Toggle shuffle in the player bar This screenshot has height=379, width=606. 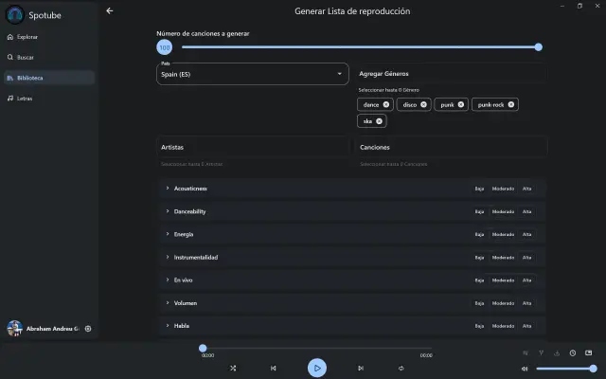click(x=233, y=368)
